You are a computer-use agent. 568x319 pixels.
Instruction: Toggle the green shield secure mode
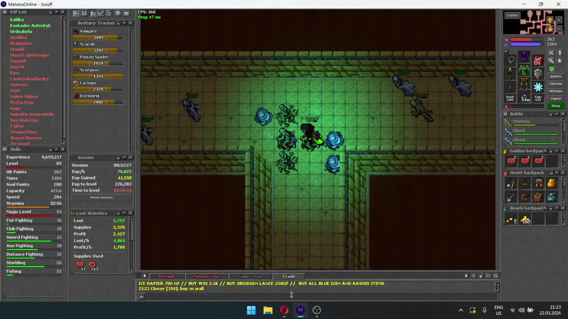click(x=552, y=69)
